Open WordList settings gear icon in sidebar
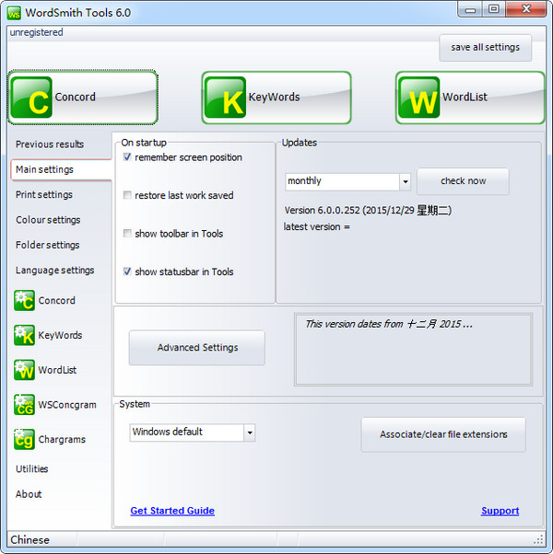The width and height of the screenshot is (553, 554). pos(24,370)
